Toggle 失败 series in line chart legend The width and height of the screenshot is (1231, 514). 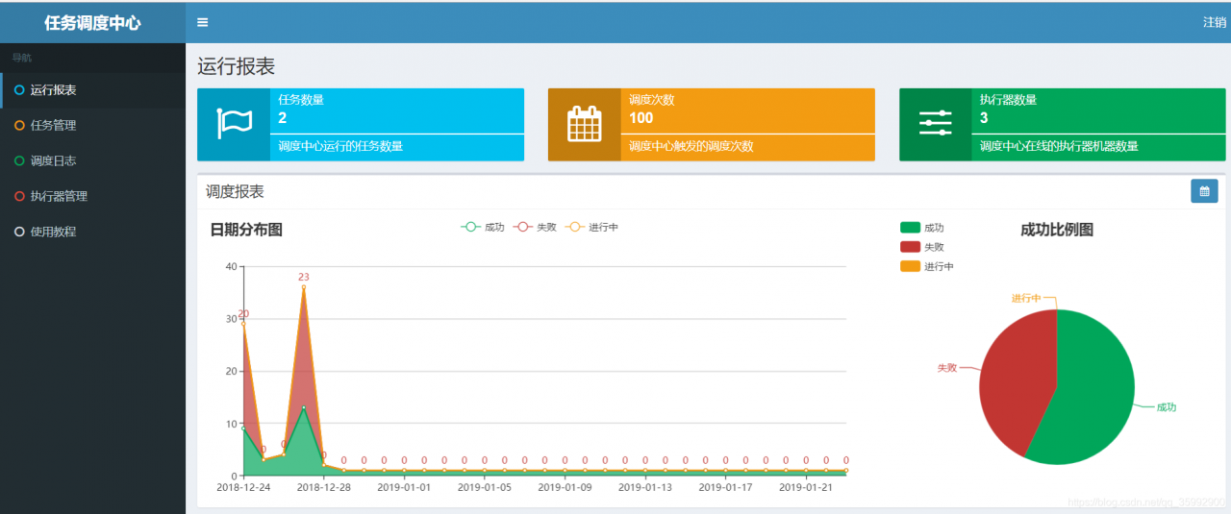(535, 227)
